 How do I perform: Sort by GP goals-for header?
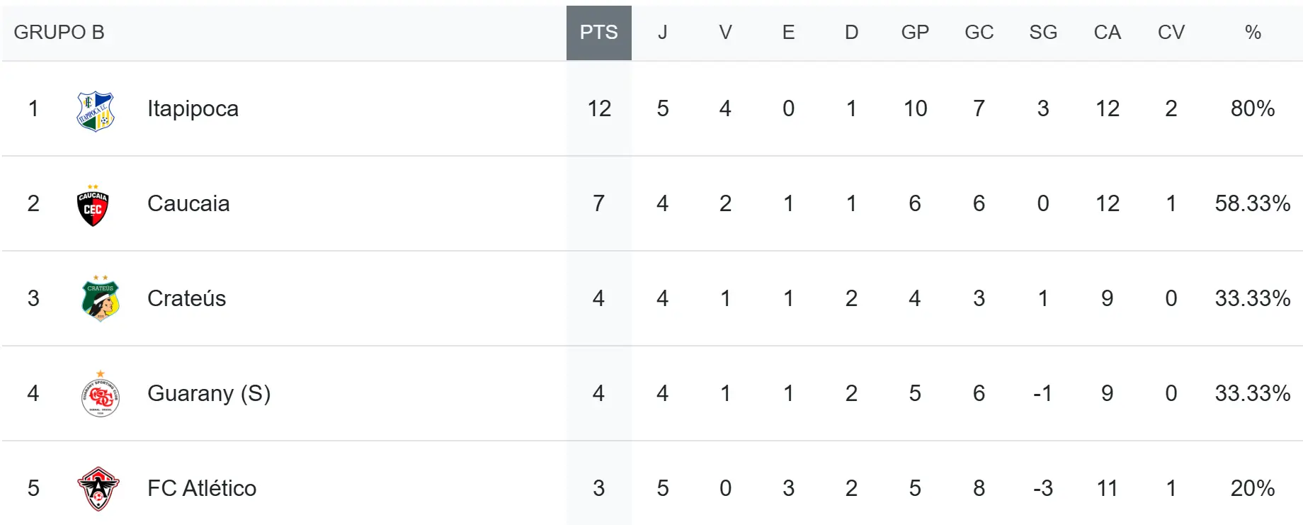click(x=915, y=33)
